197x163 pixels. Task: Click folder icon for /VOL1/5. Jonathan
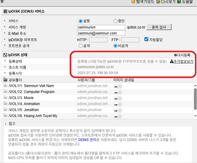5,110
